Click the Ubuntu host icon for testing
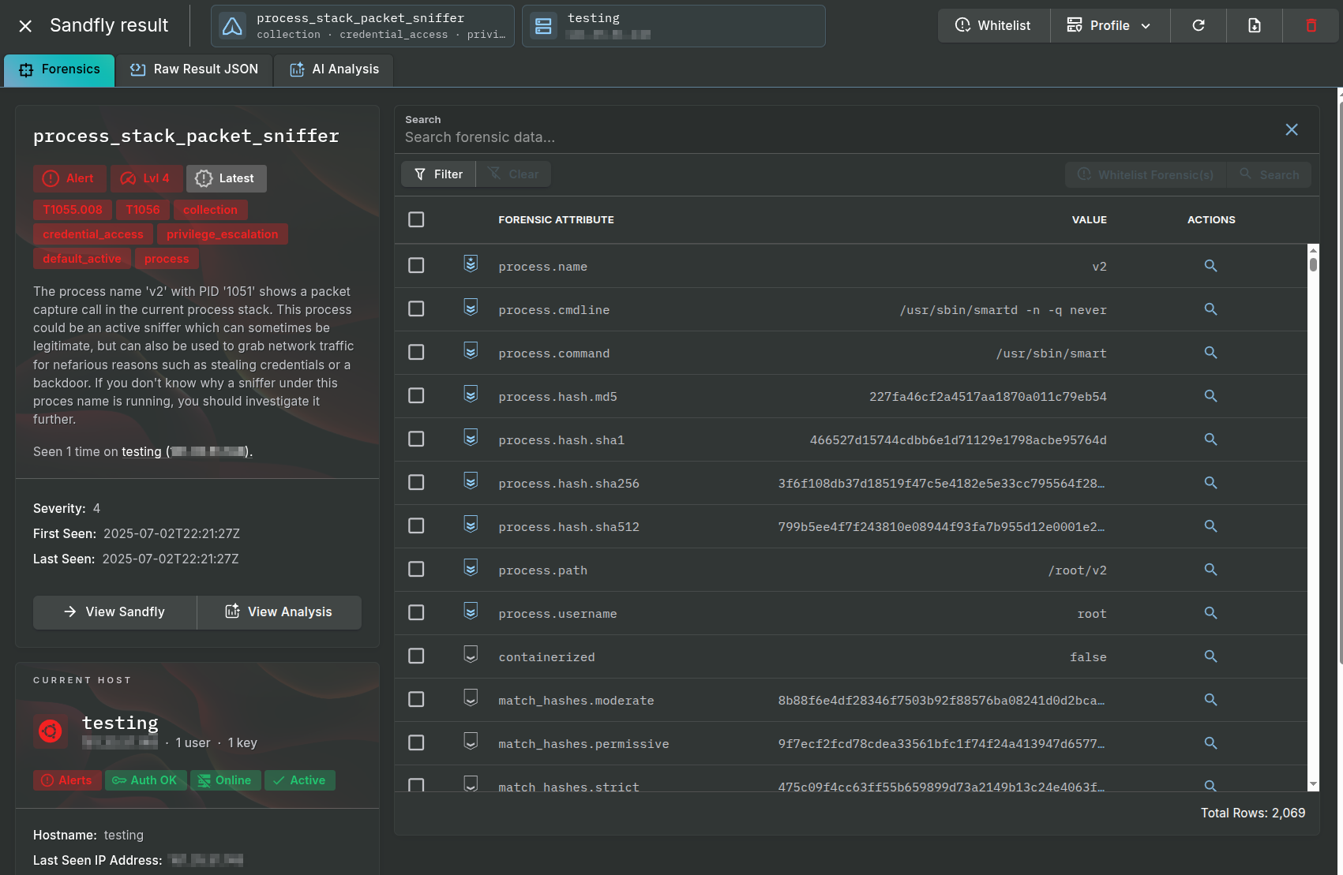Viewport: 1343px width, 875px height. (50, 731)
